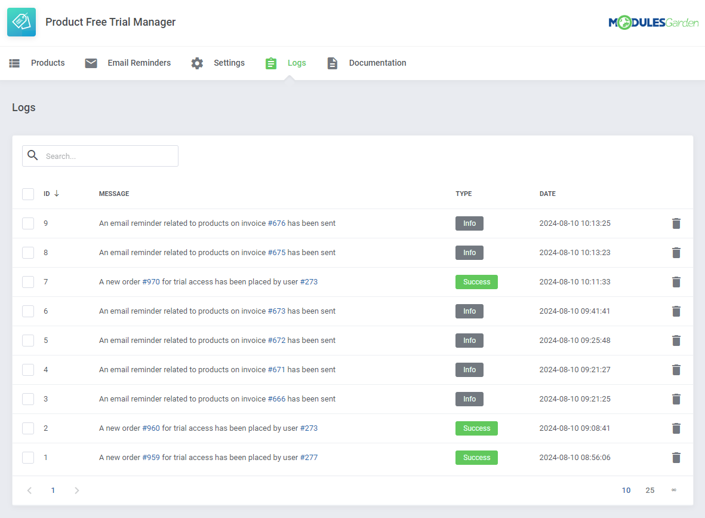Toggle the ID column sort arrow
Viewport: 705px width, 518px height.
click(x=57, y=194)
